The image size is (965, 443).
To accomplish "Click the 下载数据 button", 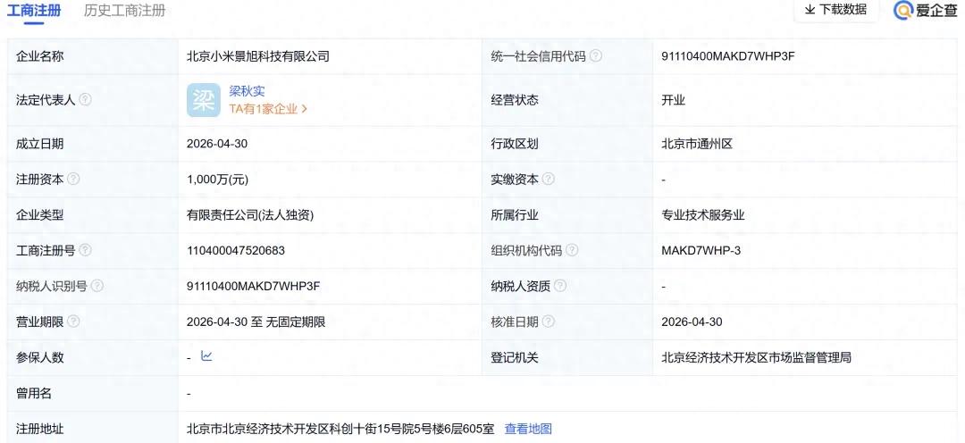I will 835,9.
